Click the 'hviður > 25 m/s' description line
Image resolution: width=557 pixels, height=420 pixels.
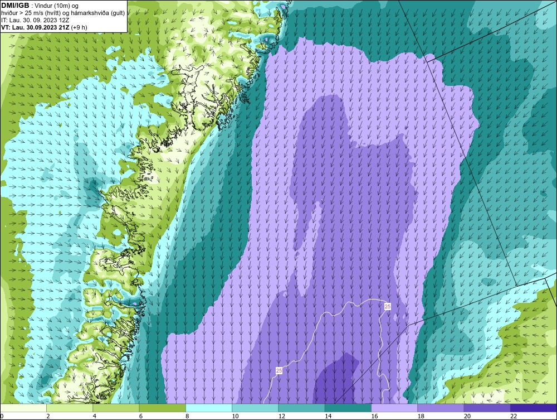click(63, 13)
